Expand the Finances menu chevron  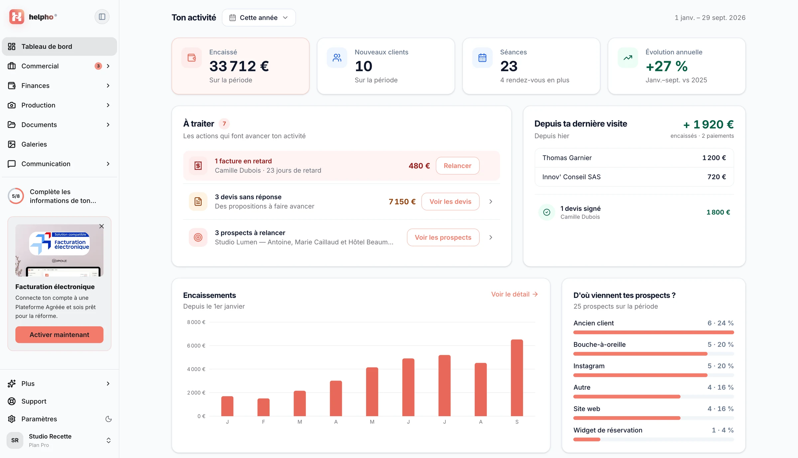tap(108, 85)
